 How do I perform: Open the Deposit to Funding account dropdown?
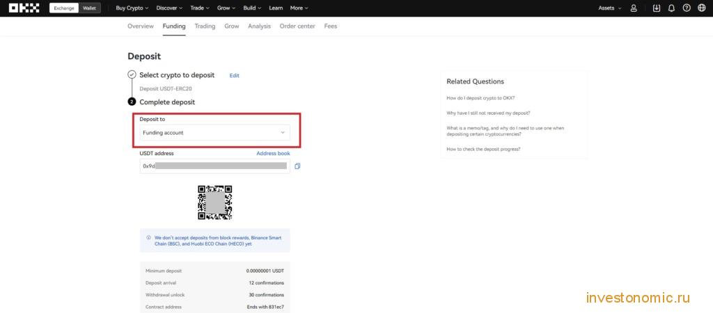point(214,133)
